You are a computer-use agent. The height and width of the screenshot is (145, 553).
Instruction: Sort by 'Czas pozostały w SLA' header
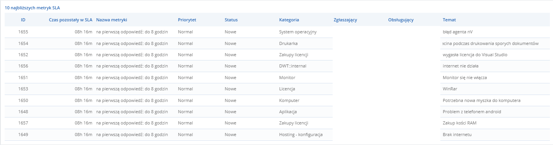[71, 20]
